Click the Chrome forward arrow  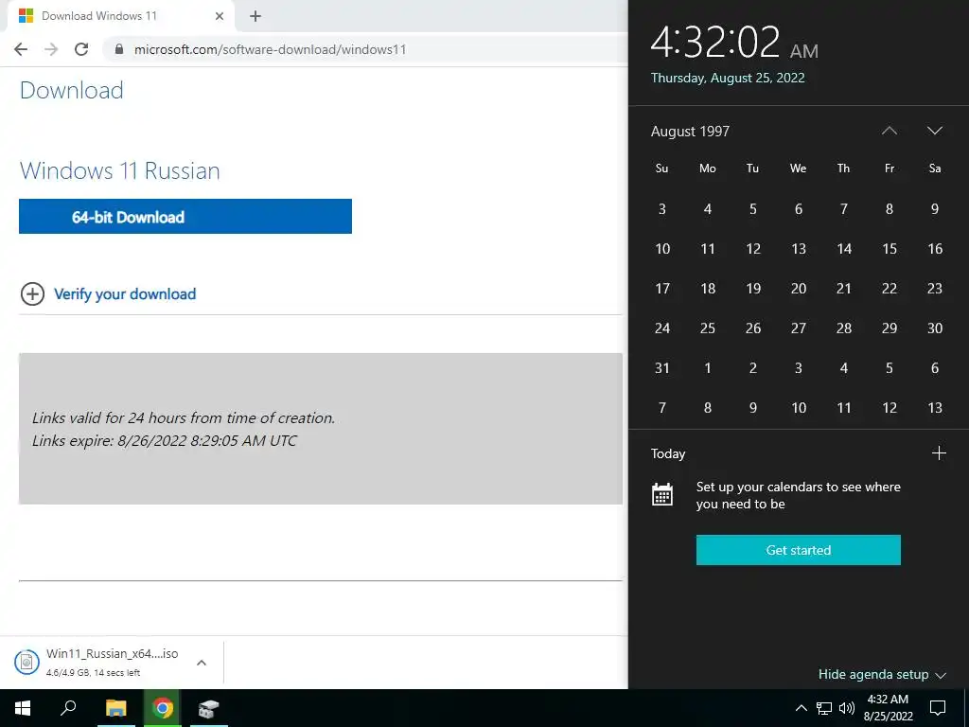(x=51, y=49)
